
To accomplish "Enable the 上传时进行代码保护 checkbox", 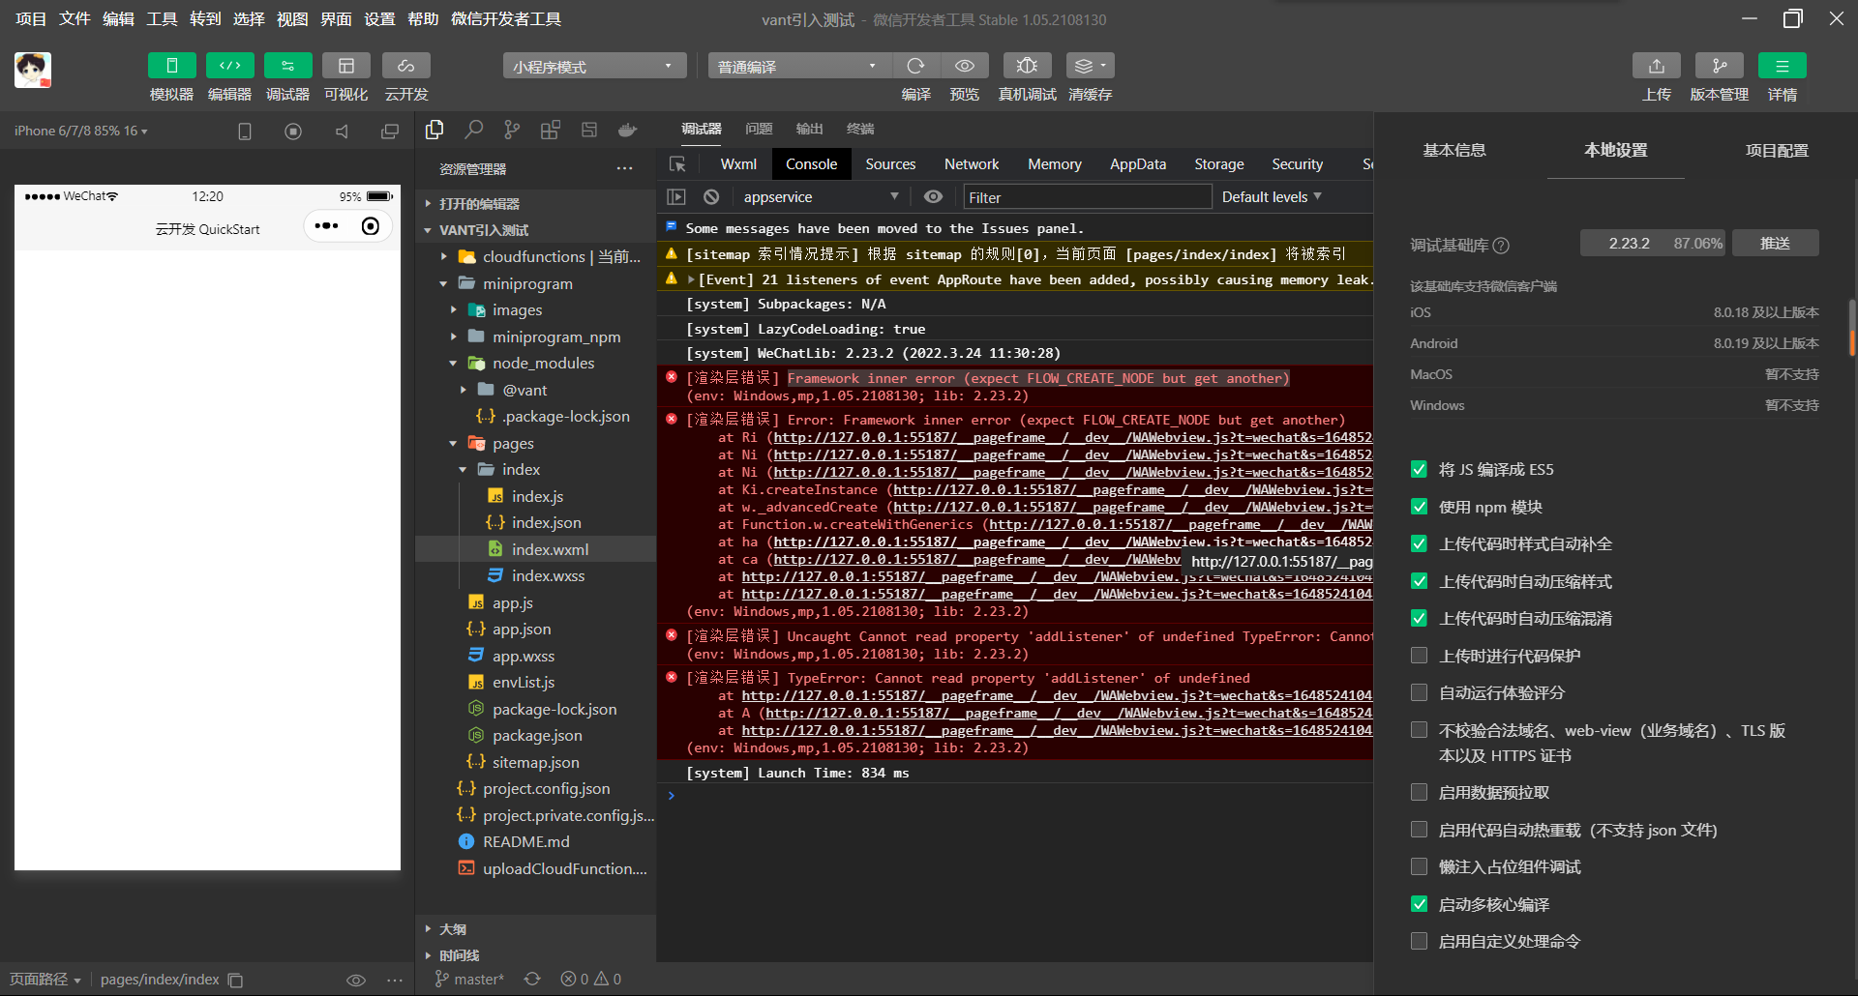I will click(1419, 656).
